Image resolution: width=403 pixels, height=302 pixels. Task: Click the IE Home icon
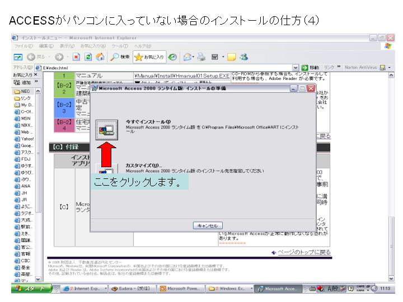(x=100, y=56)
